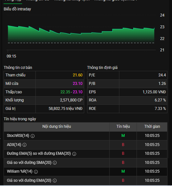The width and height of the screenshot is (172, 186).
Task: Open info icon next to StochRSI(14)
Action: (x=33, y=136)
